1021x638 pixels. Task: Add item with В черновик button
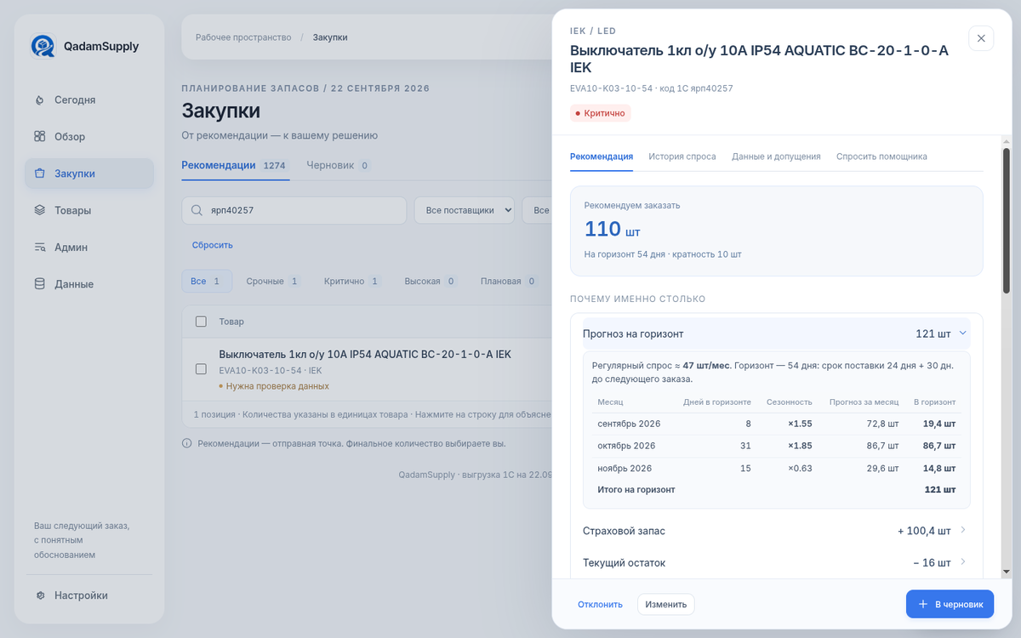[950, 604]
